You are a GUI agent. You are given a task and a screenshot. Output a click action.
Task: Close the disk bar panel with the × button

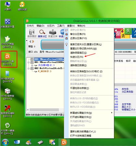(27, 41)
